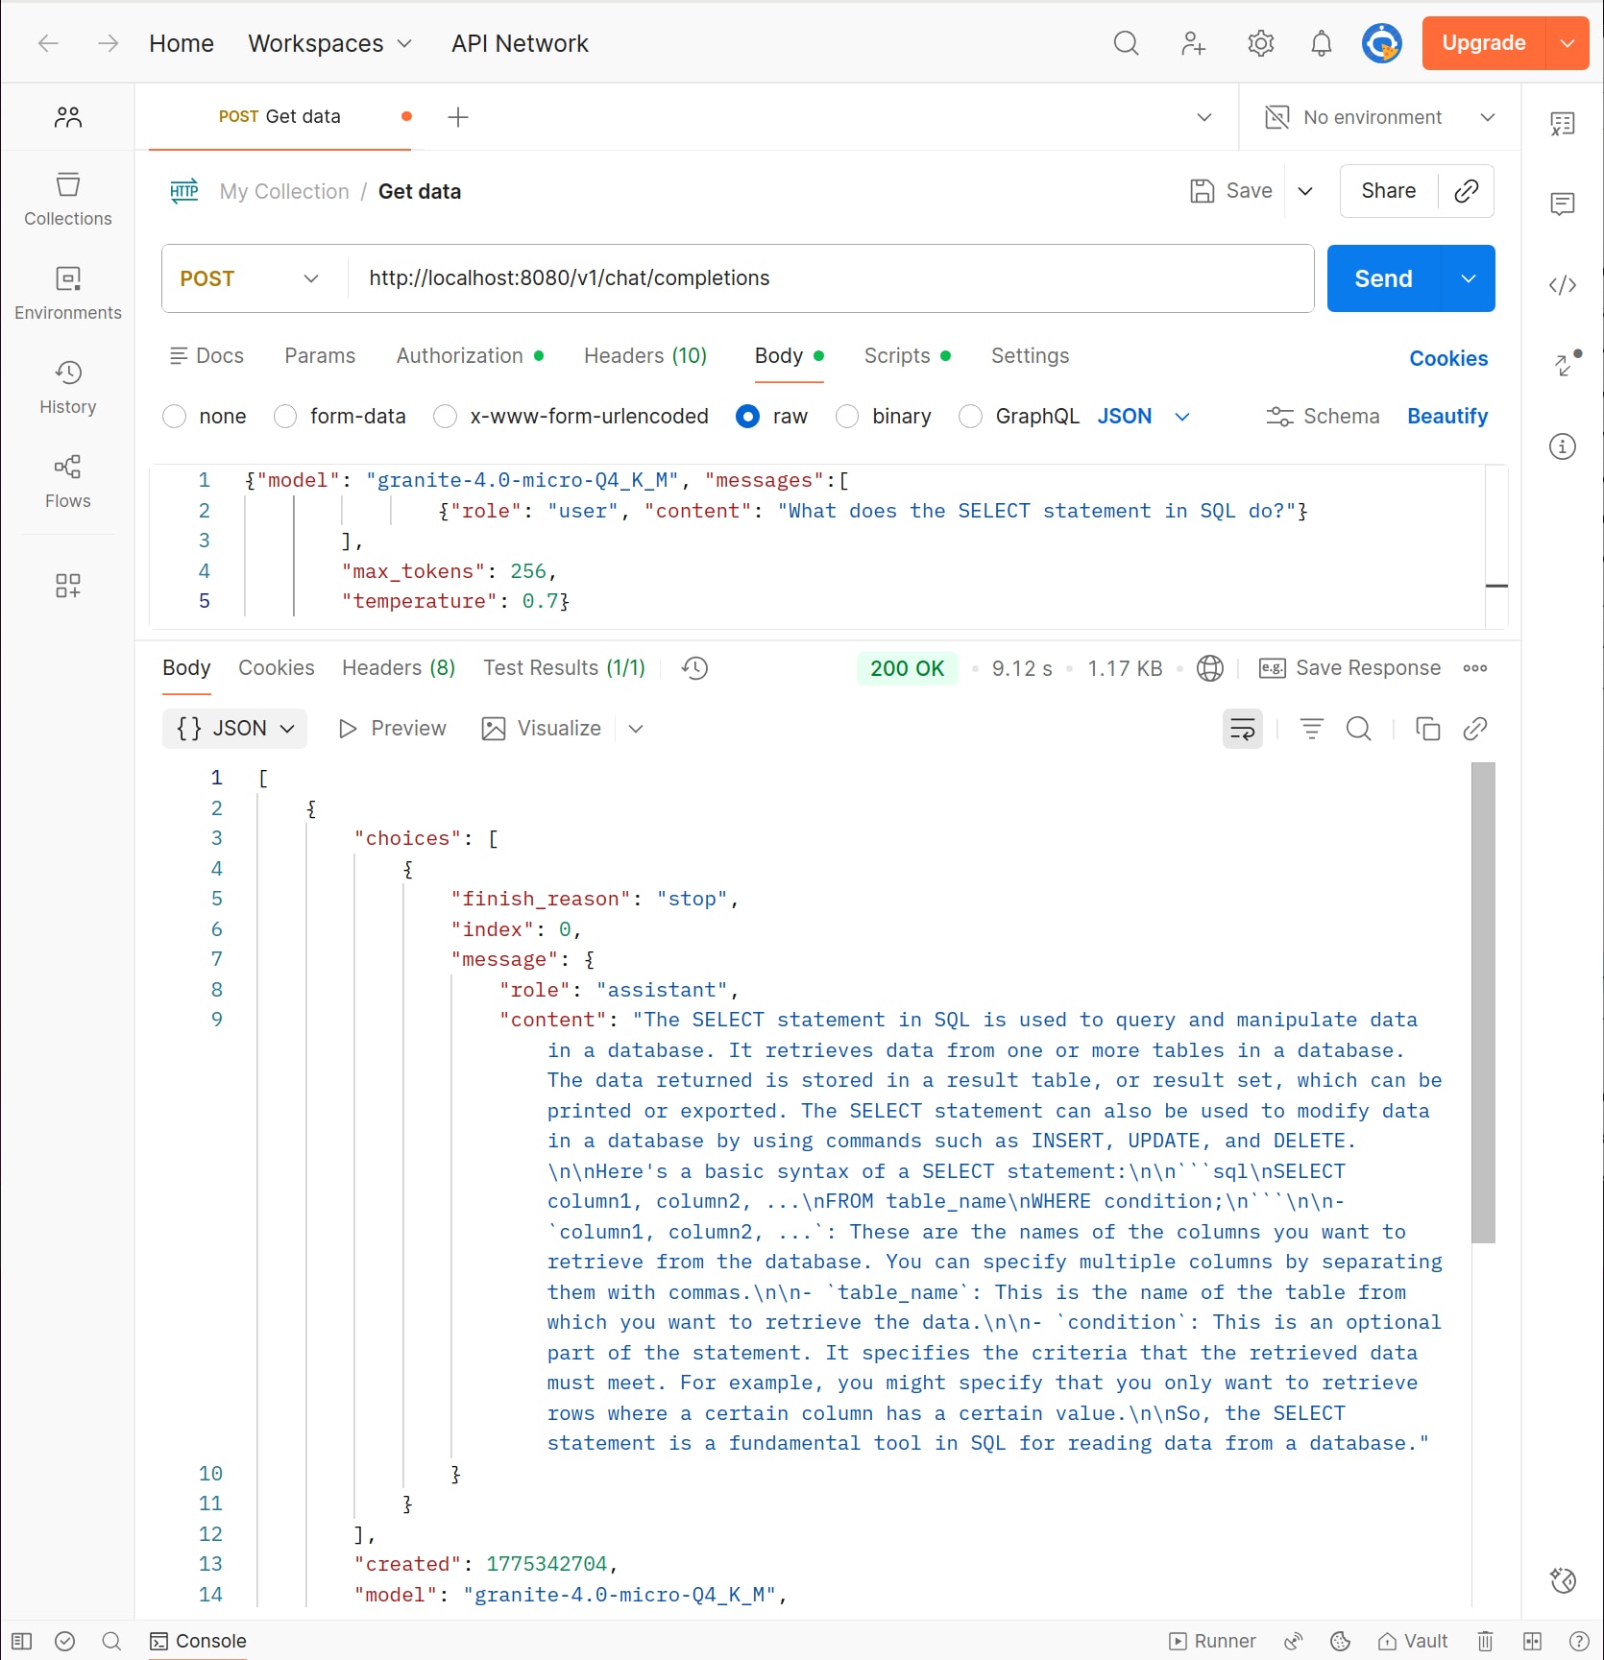Open the No environment selector
The height and width of the screenshot is (1660, 1604).
1380,117
